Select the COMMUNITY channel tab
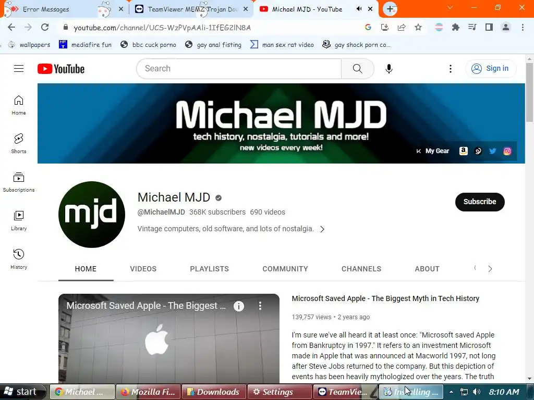534x400 pixels. click(x=285, y=269)
